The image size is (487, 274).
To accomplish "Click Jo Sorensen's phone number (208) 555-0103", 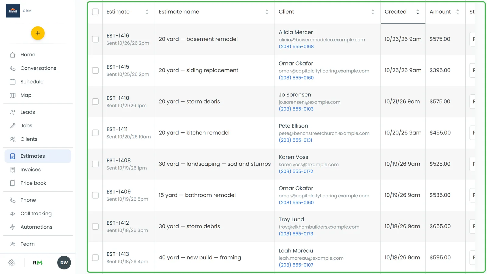I will [x=296, y=109].
